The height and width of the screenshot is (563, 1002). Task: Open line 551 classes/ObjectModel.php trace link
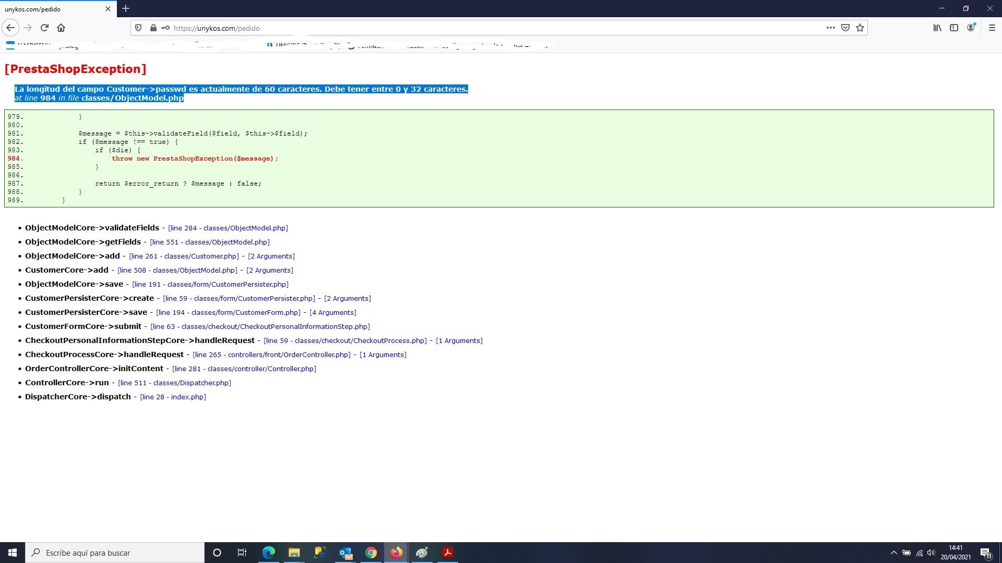click(210, 242)
